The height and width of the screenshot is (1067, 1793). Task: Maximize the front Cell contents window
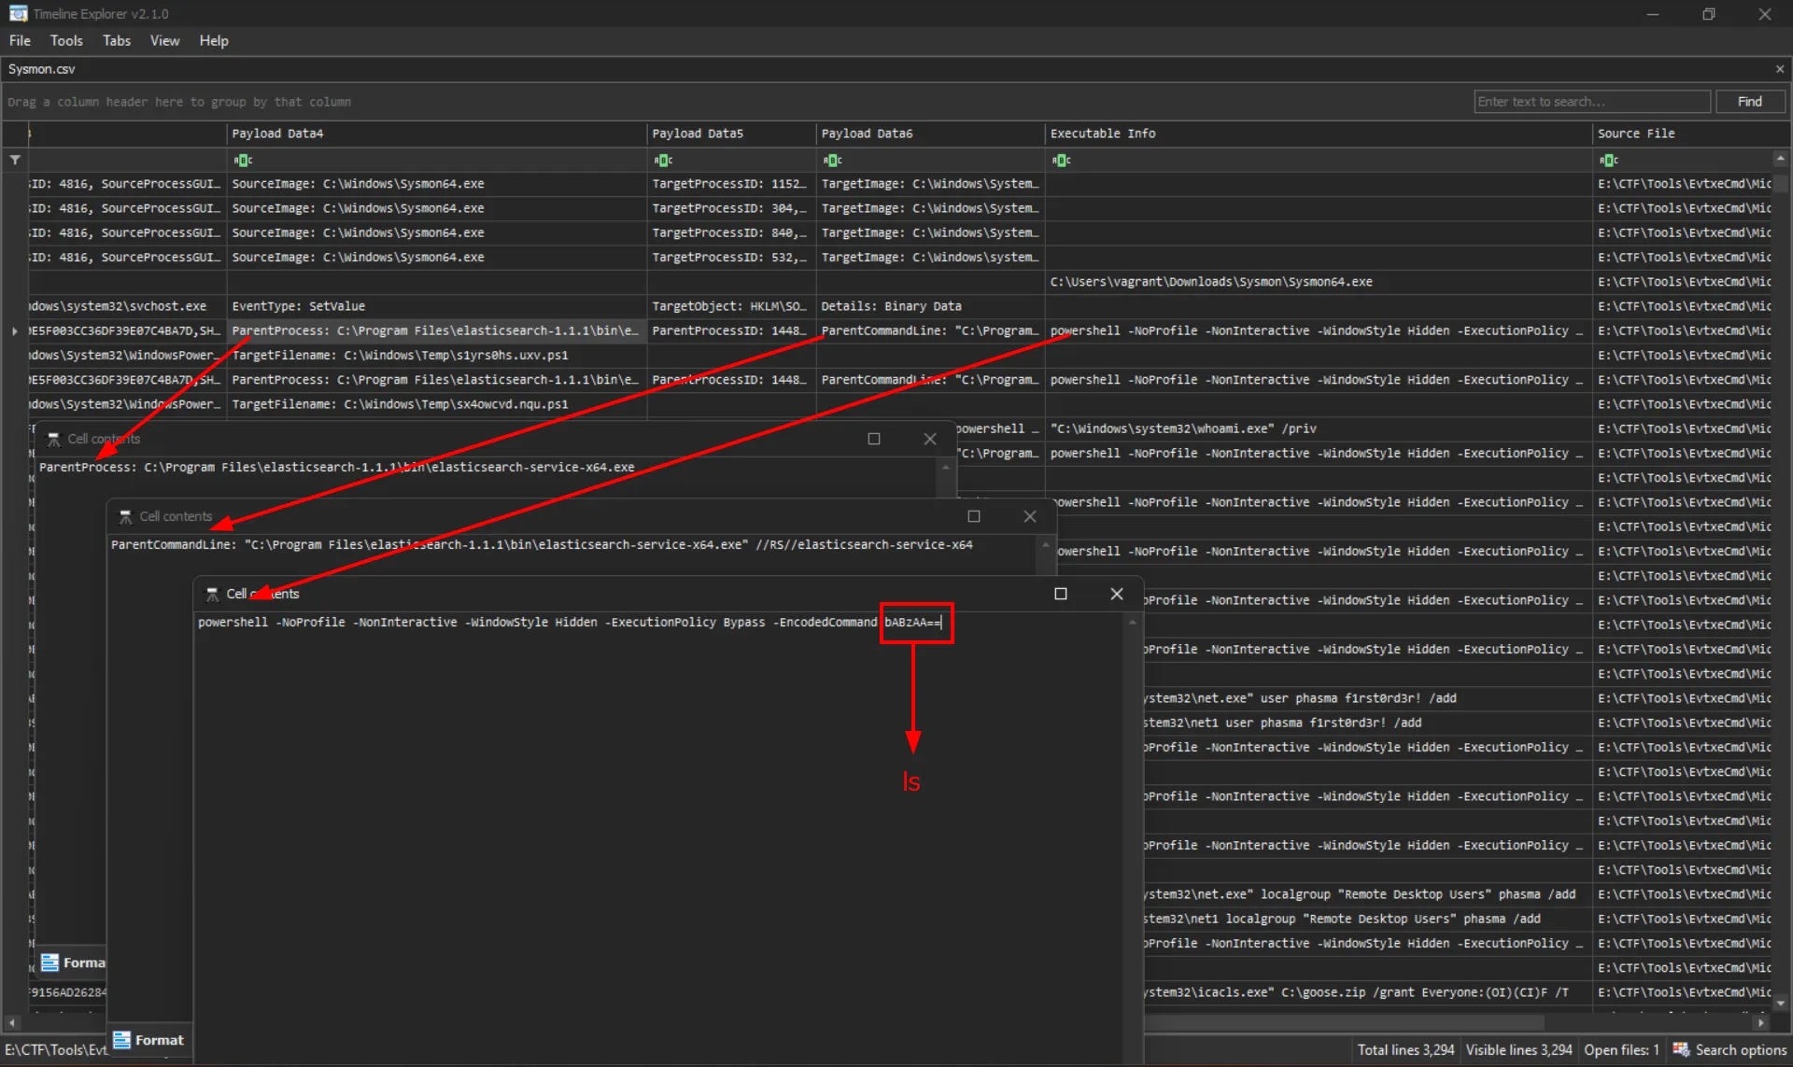(x=1061, y=594)
